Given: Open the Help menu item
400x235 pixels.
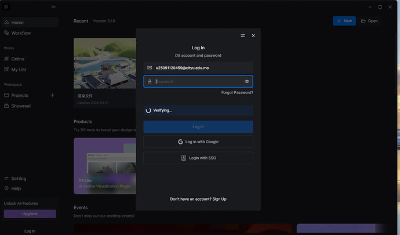Looking at the screenshot, I should 30,189.
